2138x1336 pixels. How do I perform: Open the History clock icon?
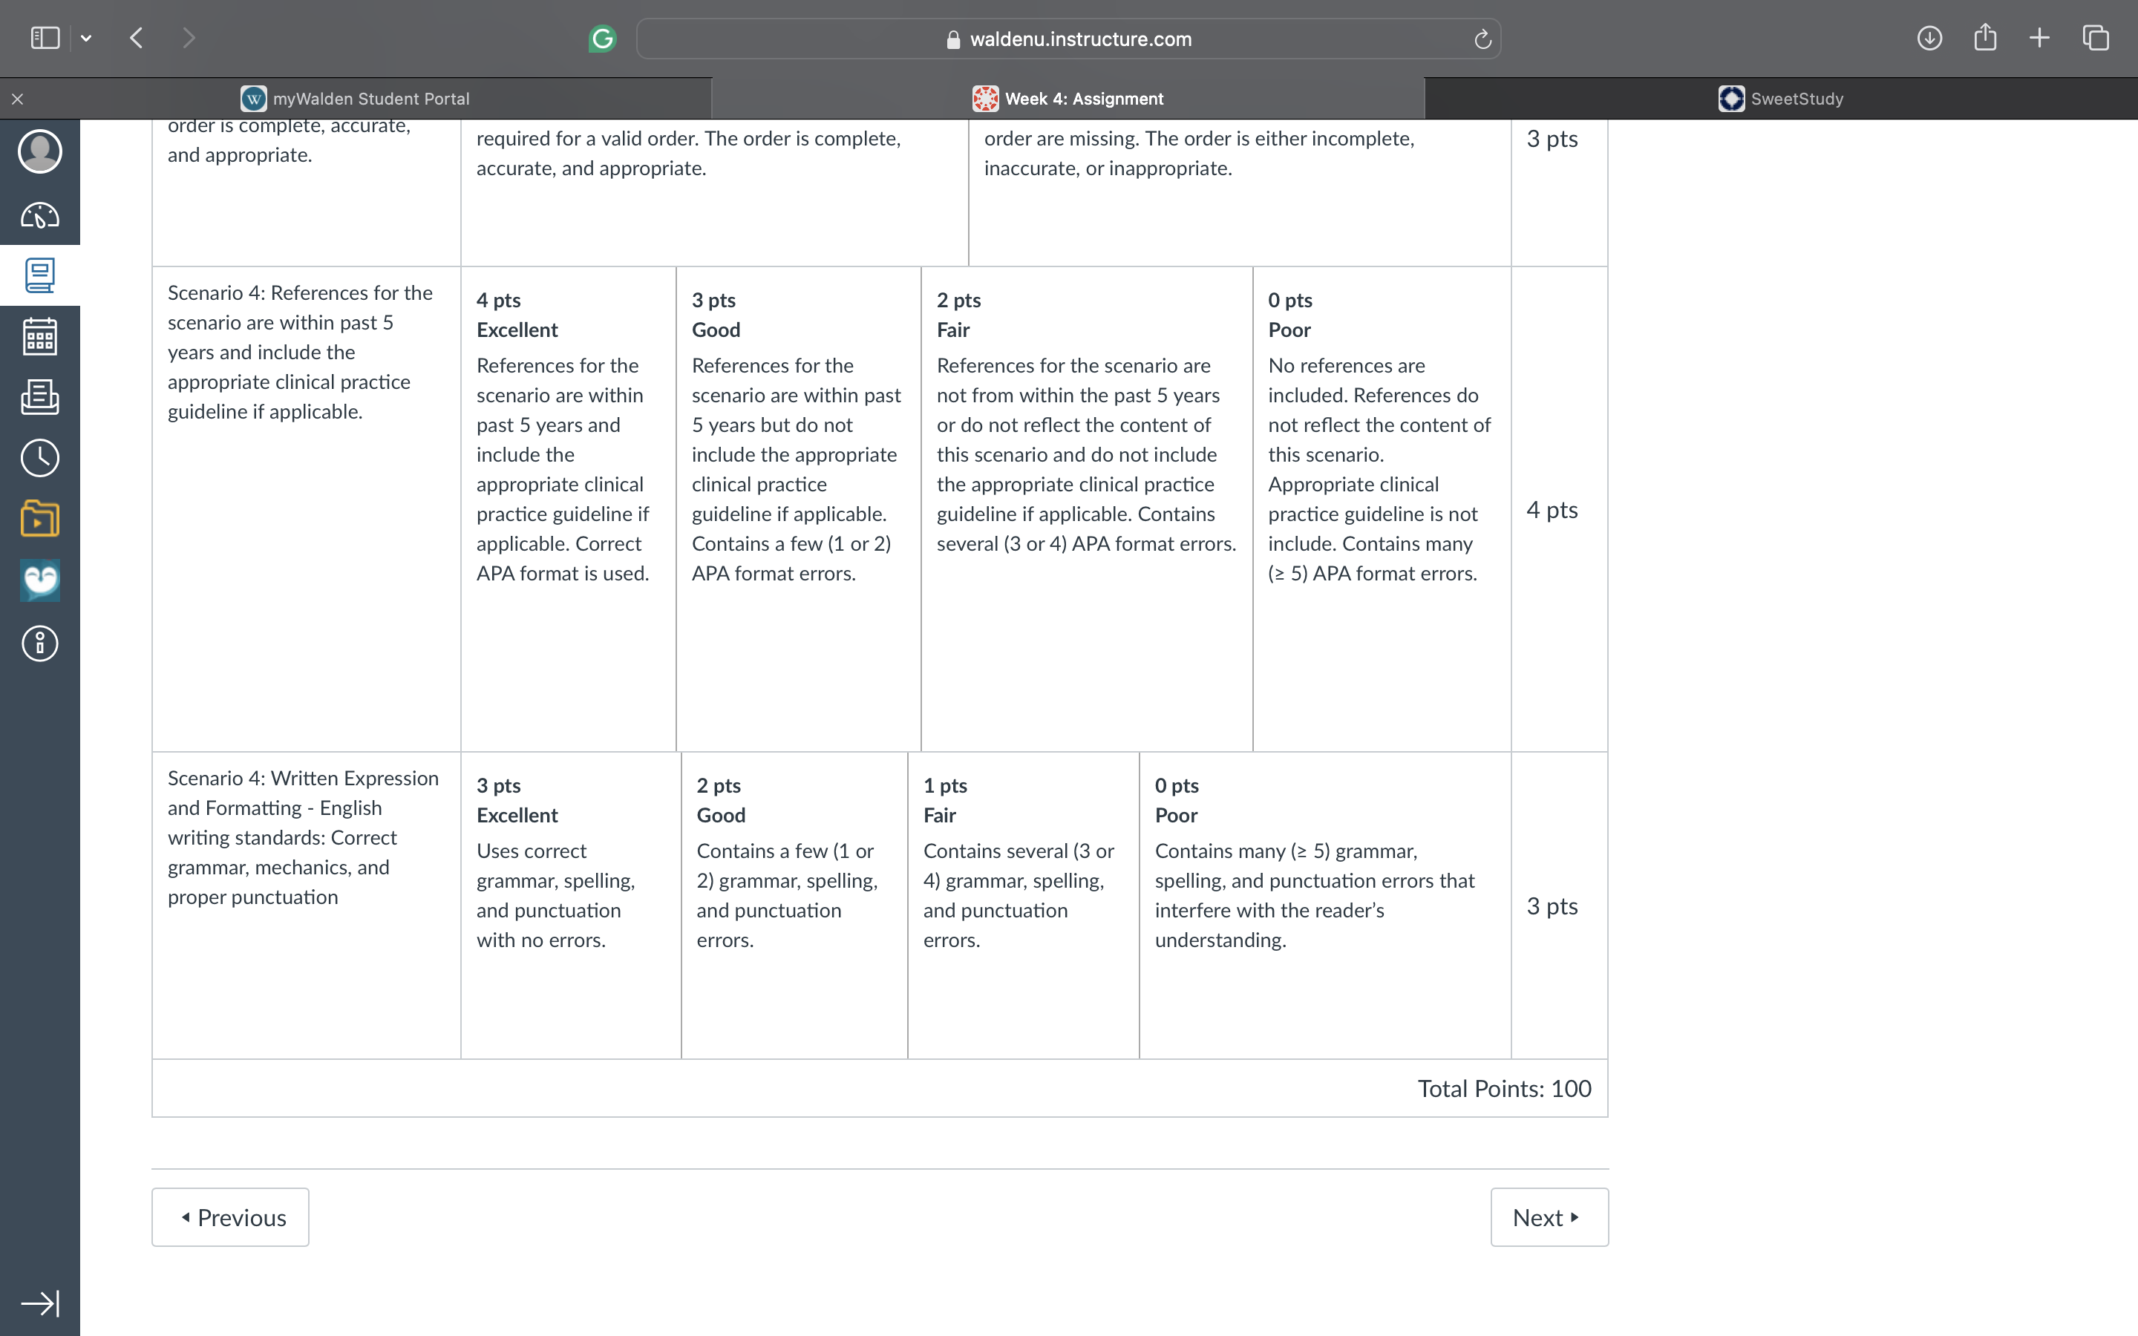point(40,458)
